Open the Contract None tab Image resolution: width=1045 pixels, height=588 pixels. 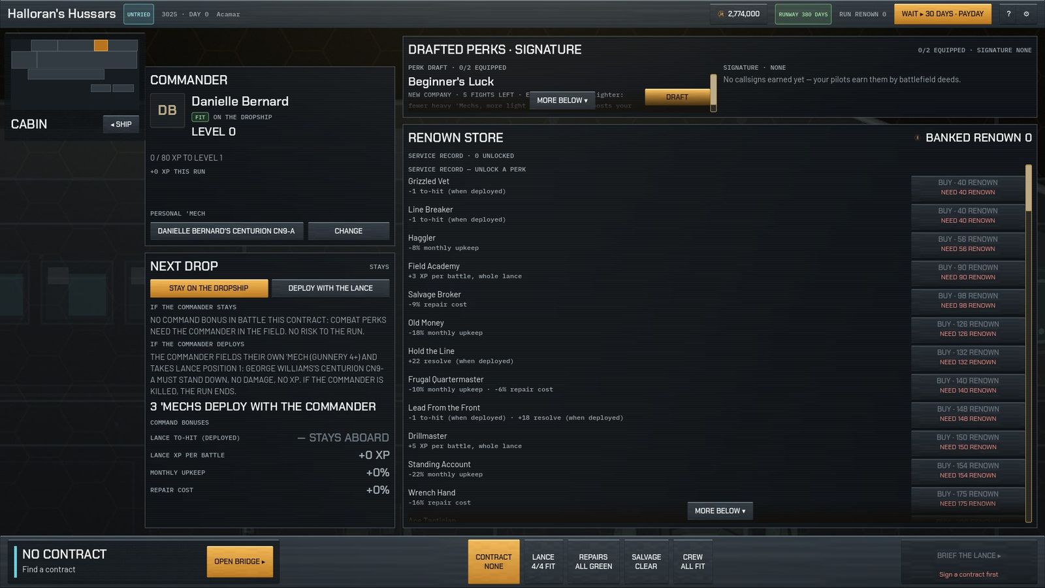coord(494,561)
